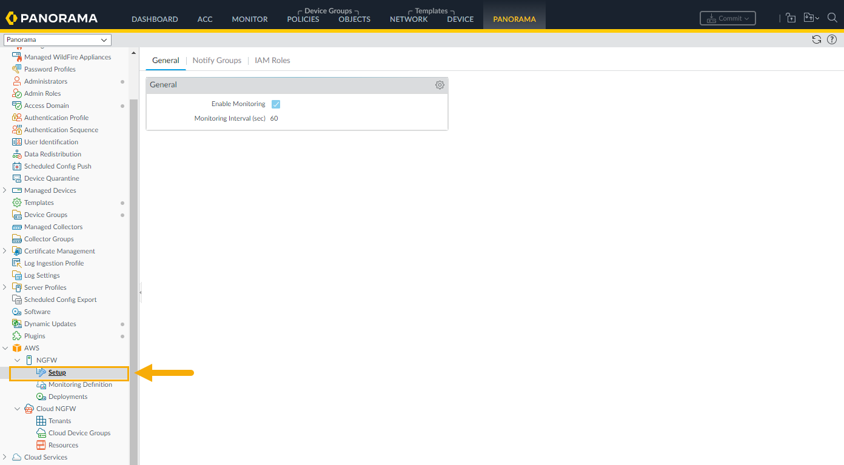
Task: Open the General panel settings gear
Action: [440, 85]
